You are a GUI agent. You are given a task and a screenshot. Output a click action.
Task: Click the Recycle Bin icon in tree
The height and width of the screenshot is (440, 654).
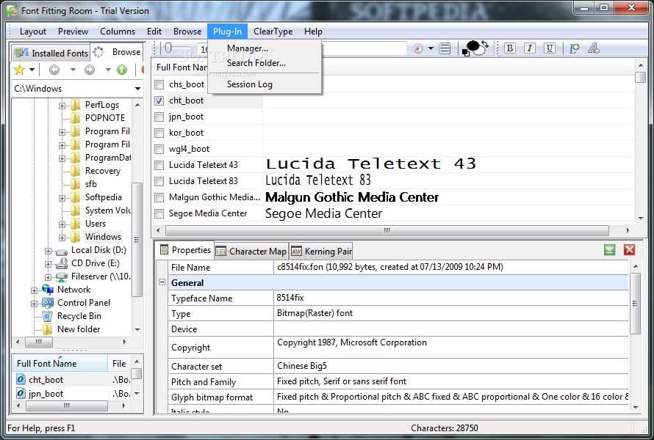point(48,316)
